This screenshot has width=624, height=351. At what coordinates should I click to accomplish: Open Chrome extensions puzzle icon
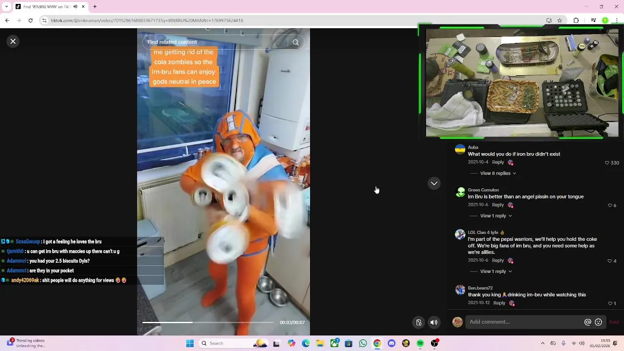tap(576, 20)
